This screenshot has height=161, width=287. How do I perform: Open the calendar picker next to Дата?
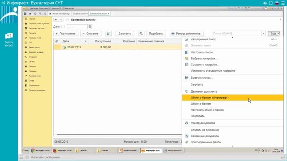coord(90,26)
